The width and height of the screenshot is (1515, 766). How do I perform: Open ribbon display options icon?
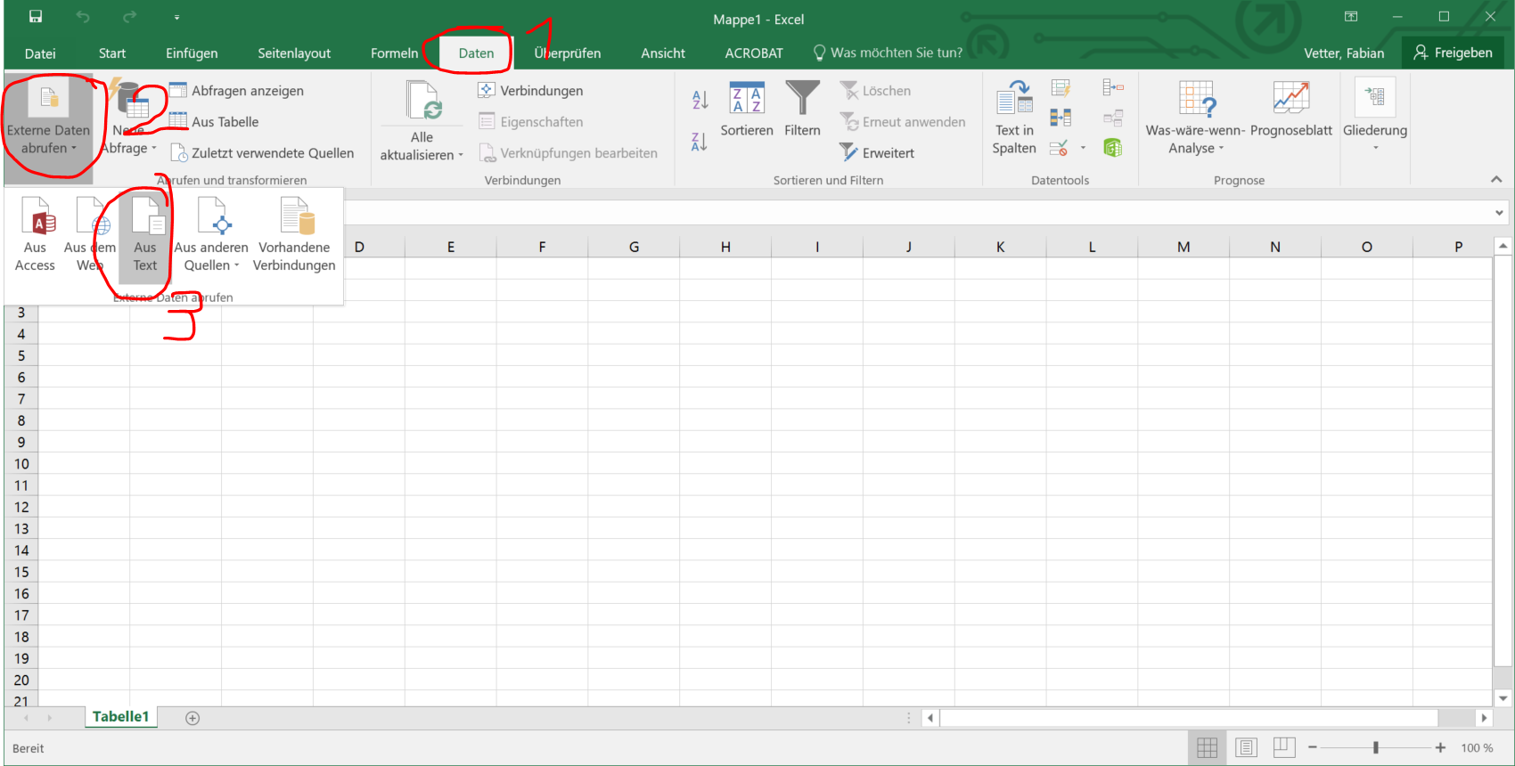coord(1351,16)
